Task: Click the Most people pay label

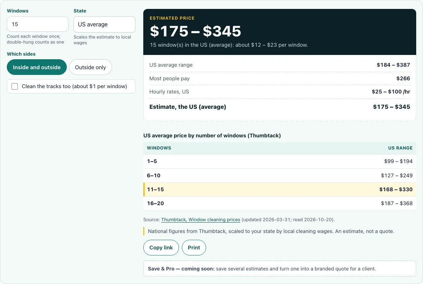Action: (x=169, y=78)
